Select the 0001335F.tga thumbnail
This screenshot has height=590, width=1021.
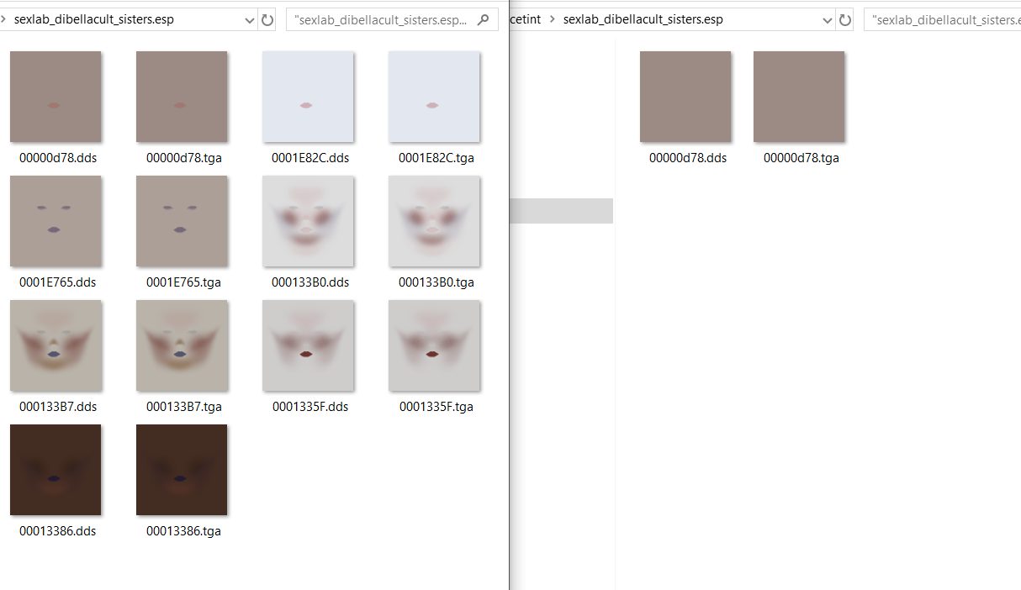point(434,345)
